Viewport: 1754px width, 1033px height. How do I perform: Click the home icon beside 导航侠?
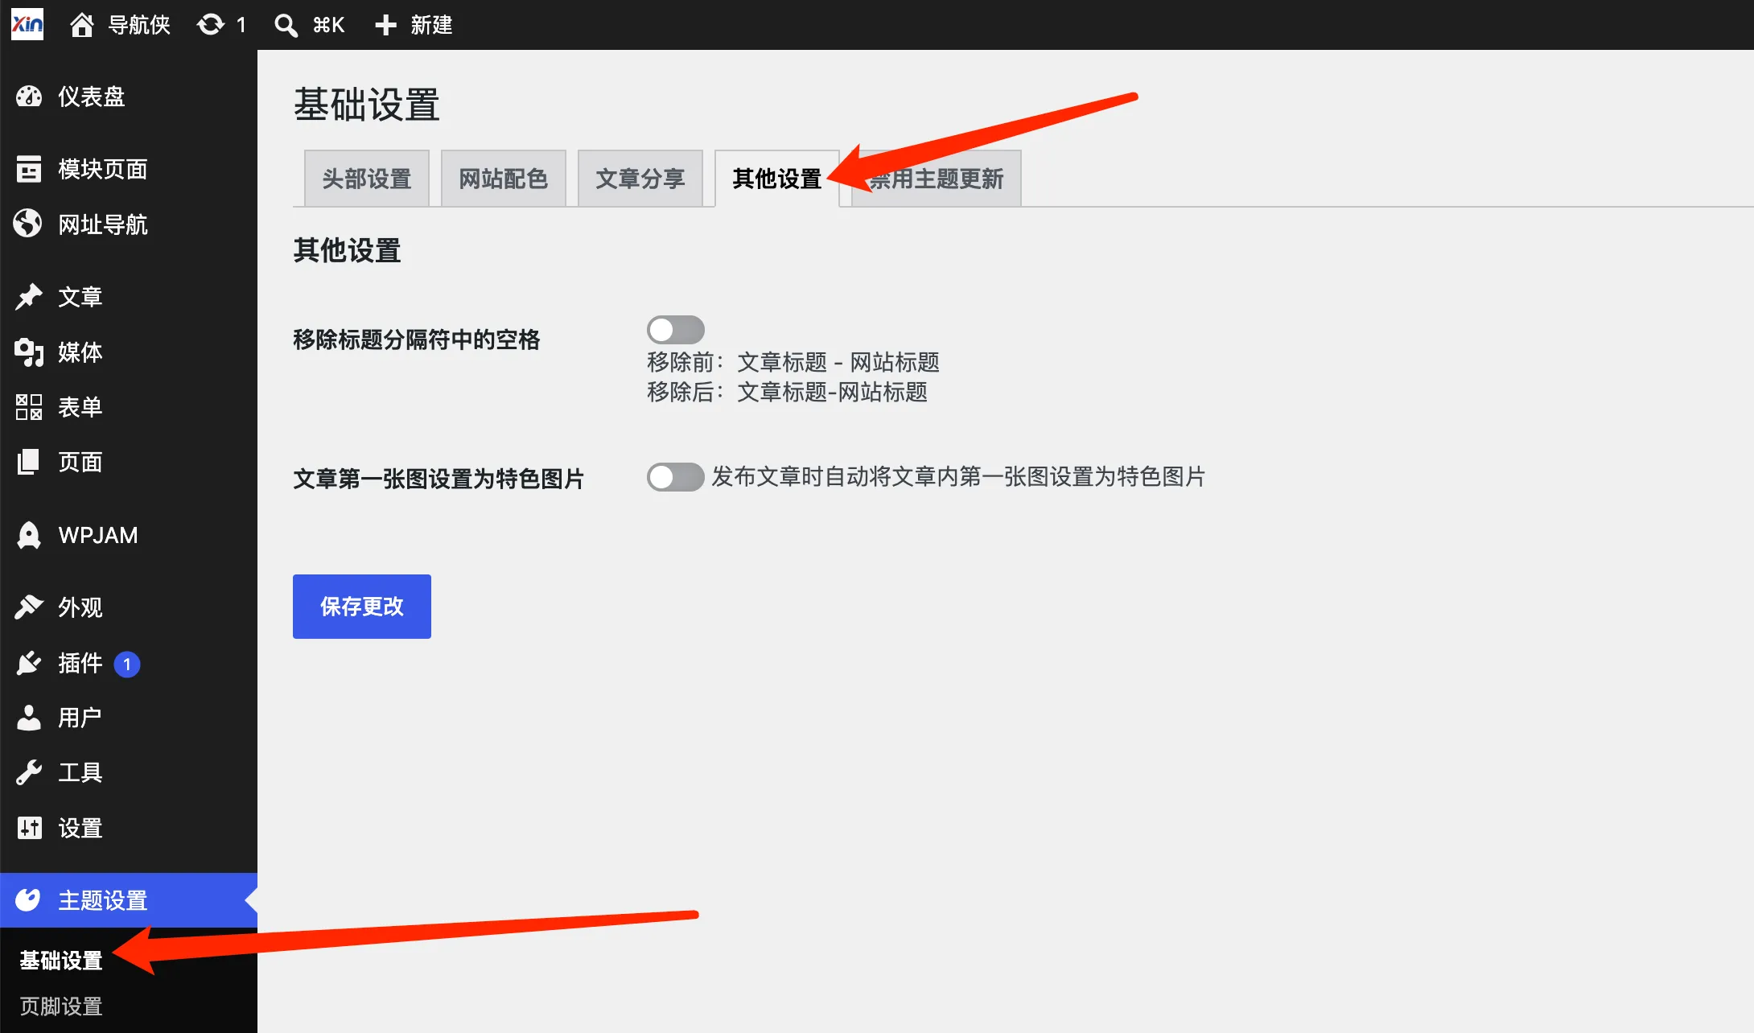click(x=82, y=25)
